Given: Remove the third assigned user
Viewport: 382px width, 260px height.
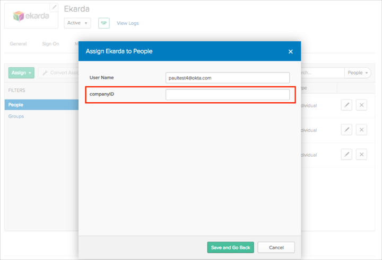Looking at the screenshot, I should click(361, 155).
